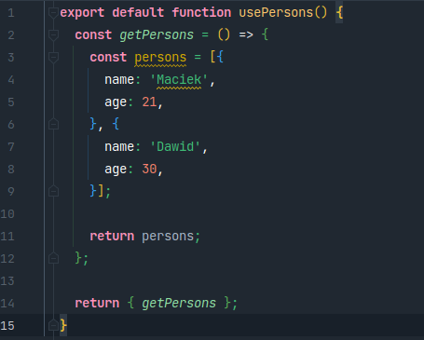Place cursor on number 21
424x340 pixels.
tap(149, 102)
